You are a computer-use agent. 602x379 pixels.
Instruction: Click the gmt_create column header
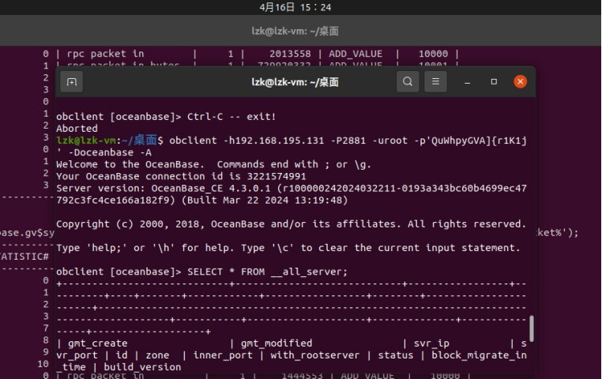[97, 343]
